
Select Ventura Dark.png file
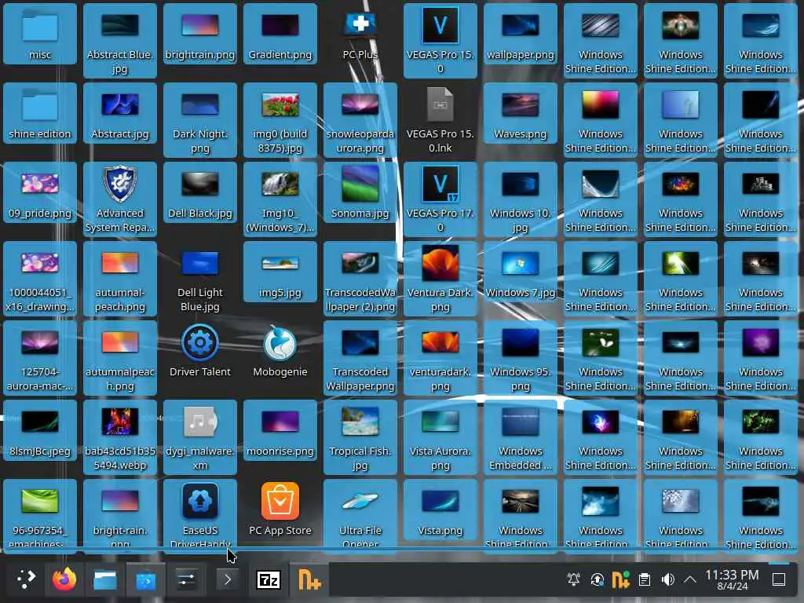(440, 279)
